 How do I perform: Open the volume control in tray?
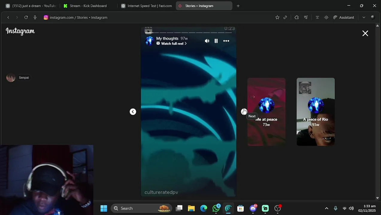coord(351,208)
